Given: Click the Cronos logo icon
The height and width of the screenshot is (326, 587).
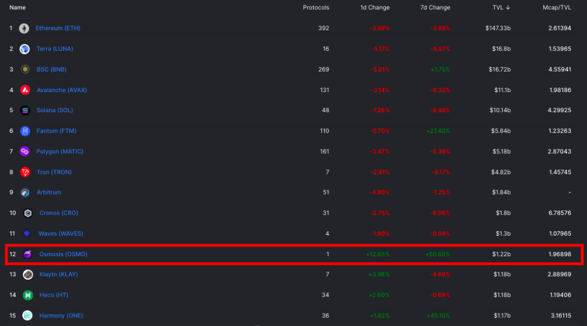Looking at the screenshot, I should pos(28,213).
